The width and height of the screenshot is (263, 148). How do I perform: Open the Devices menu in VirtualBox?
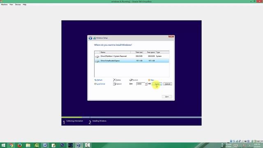[x=18, y=5]
